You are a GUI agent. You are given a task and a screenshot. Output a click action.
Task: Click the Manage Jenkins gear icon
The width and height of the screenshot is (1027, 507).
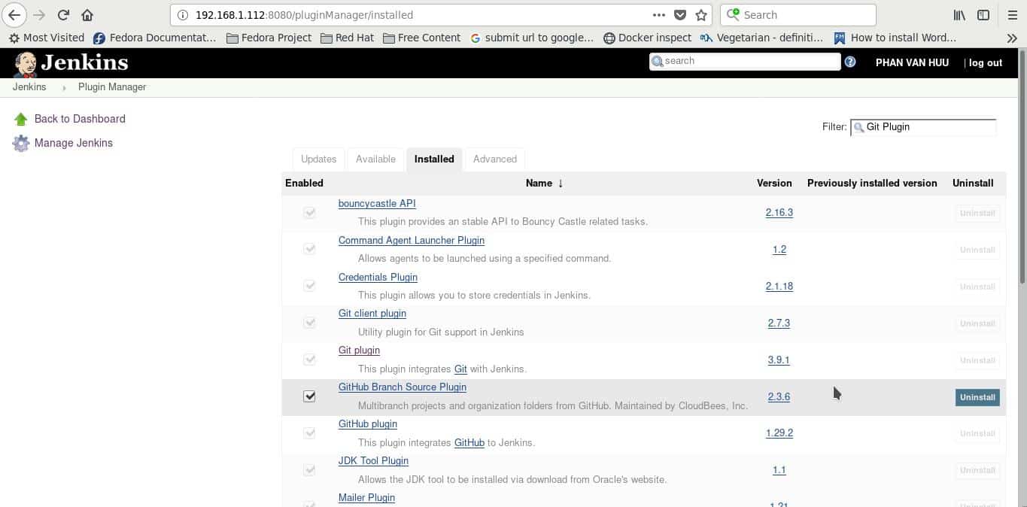point(21,143)
